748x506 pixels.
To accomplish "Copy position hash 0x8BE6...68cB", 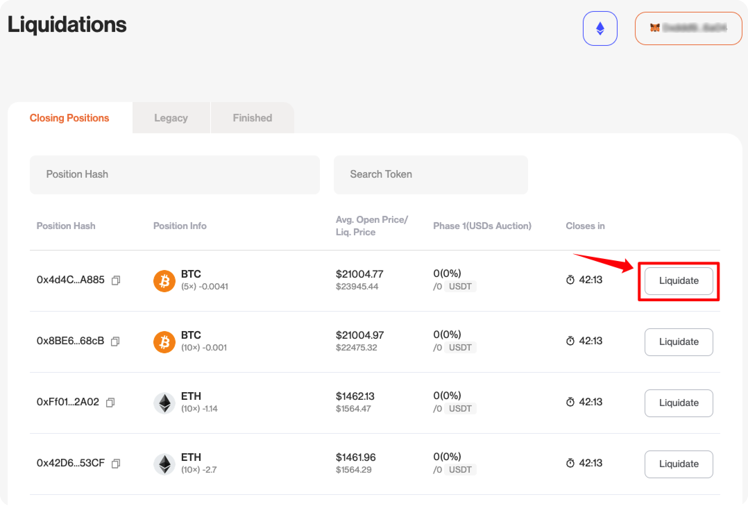I will pyautogui.click(x=115, y=341).
